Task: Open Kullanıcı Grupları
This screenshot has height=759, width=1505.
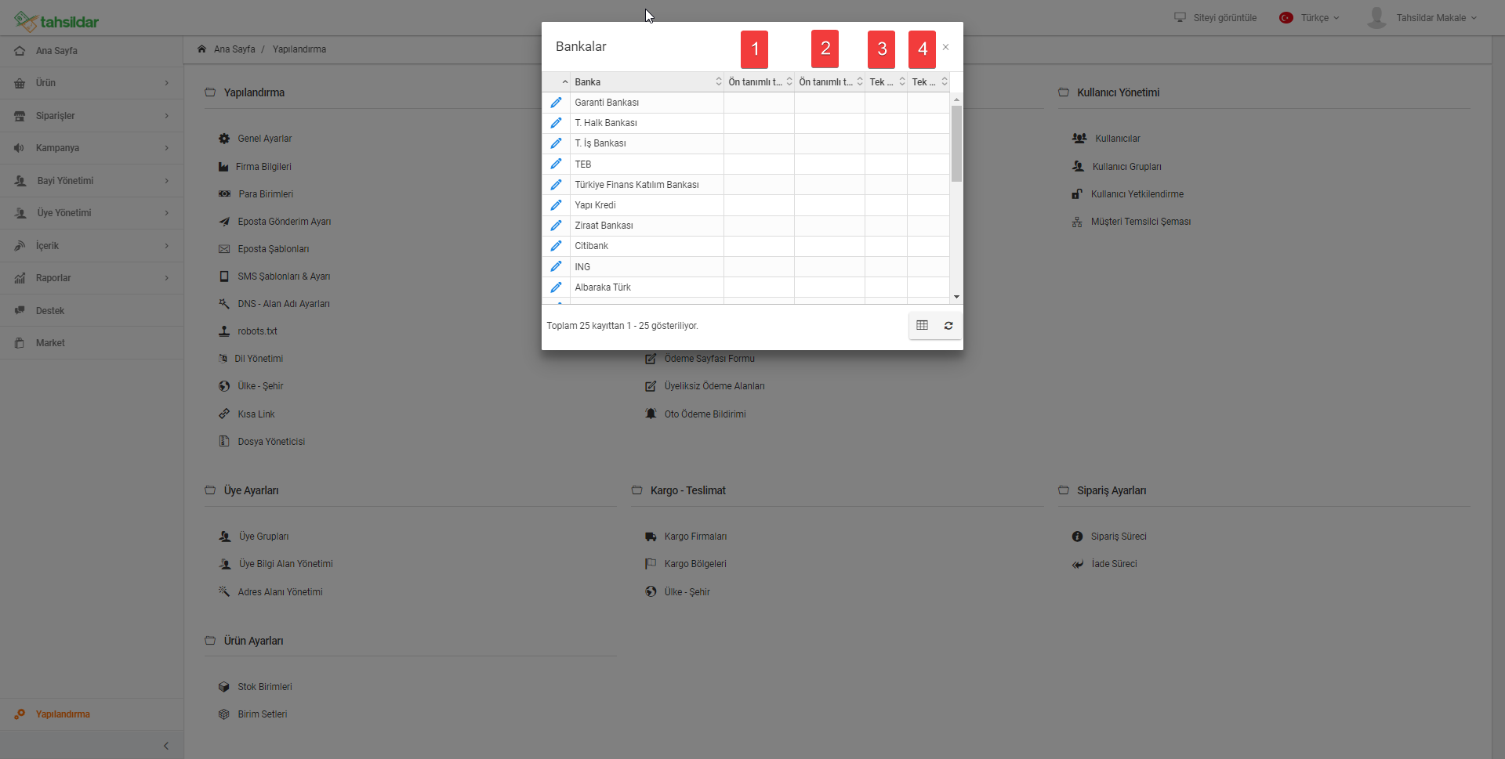Action: 1126,167
